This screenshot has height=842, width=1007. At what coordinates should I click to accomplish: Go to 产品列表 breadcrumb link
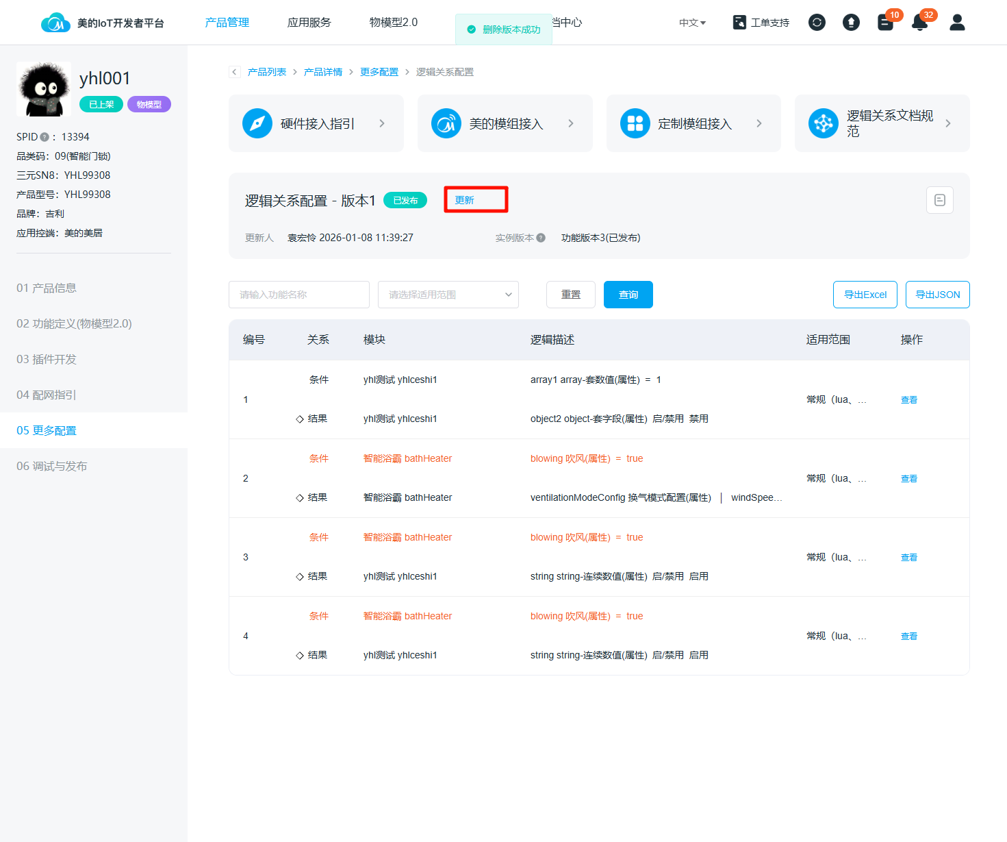click(267, 72)
